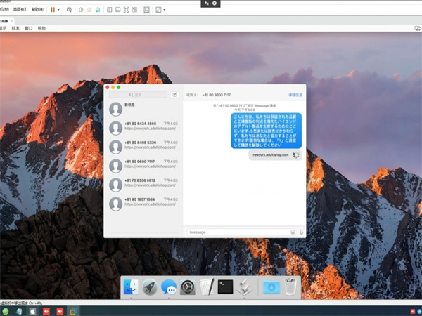
Task: Launch Terminal from the dock
Action: pos(225,287)
